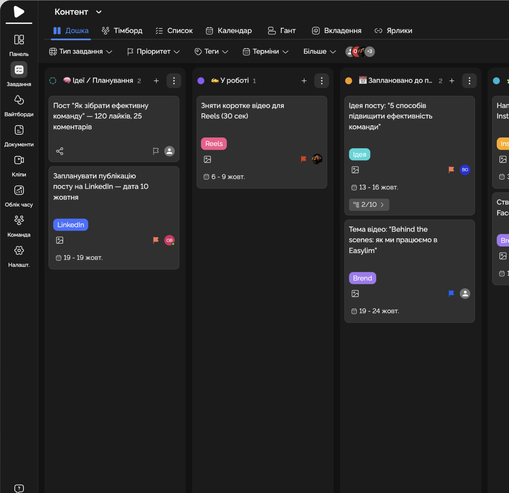Screen dimensions: 509x493
Task: Open Settings gear in the sidebar
Action: coord(19,256)
